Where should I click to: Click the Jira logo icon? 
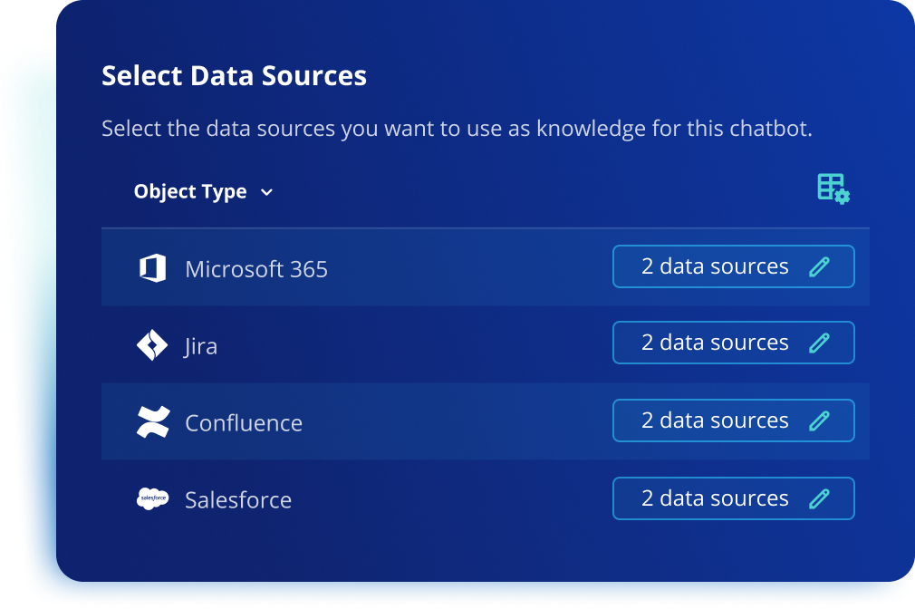coord(151,345)
